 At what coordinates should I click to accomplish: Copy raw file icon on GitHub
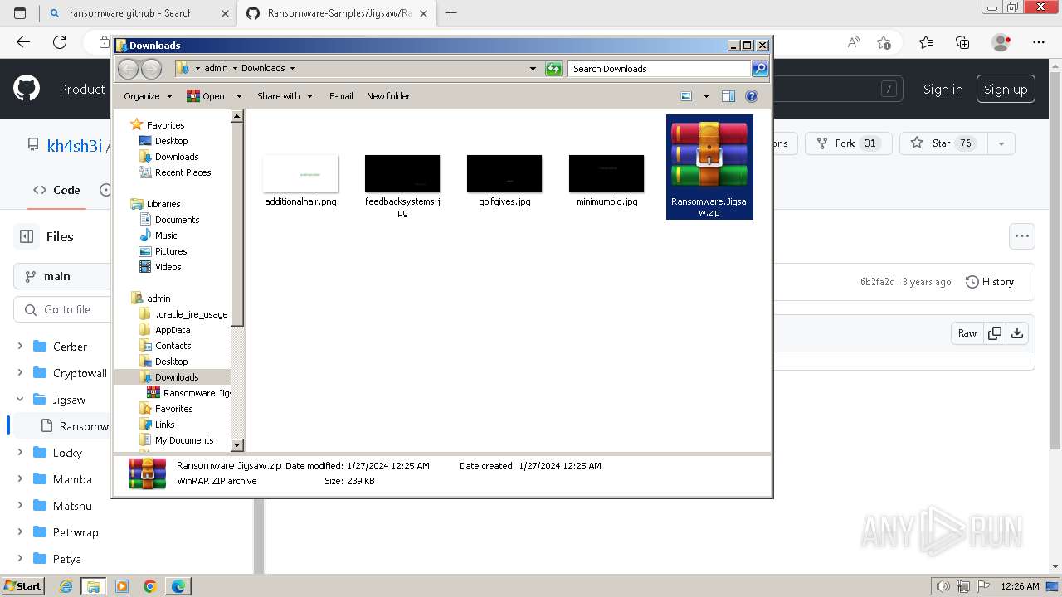pos(995,333)
